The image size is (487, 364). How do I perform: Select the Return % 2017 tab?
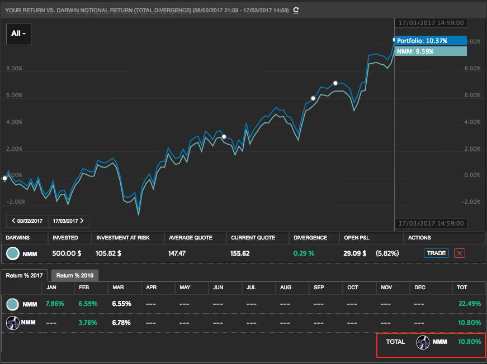coord(25,275)
